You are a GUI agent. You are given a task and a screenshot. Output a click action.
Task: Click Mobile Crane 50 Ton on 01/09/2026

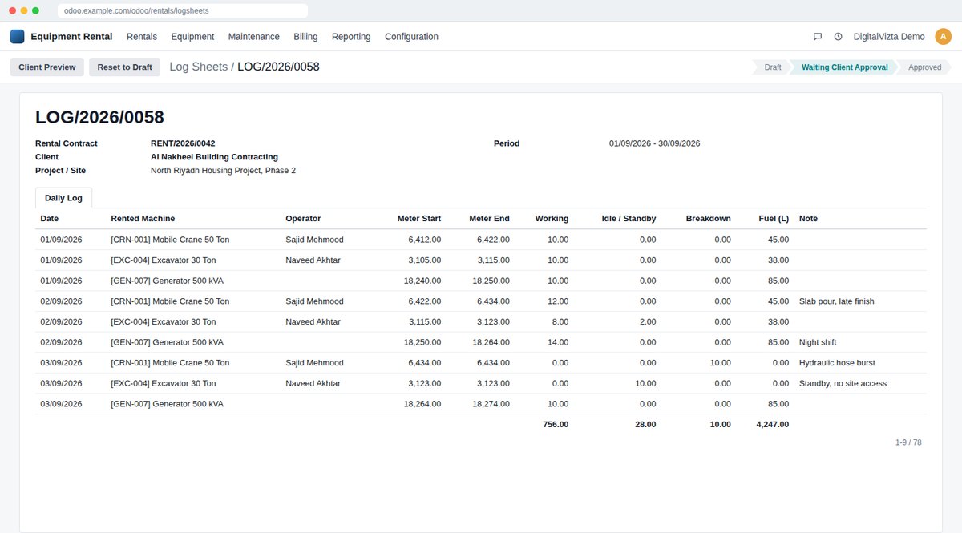[x=170, y=240]
